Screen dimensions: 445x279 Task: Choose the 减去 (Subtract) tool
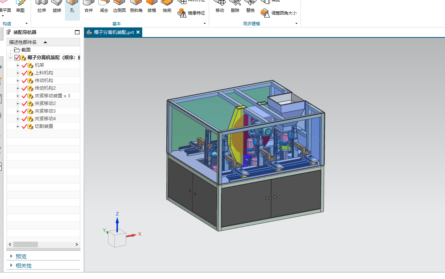click(104, 7)
